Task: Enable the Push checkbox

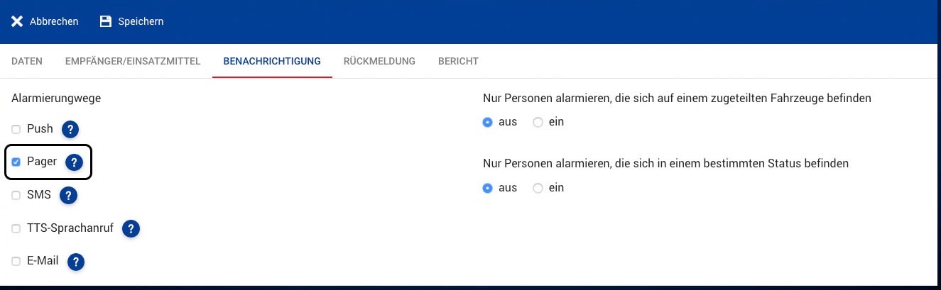Action: click(16, 129)
